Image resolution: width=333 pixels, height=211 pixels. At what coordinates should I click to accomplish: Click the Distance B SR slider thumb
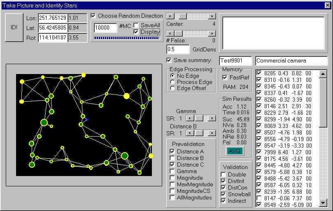(199, 133)
